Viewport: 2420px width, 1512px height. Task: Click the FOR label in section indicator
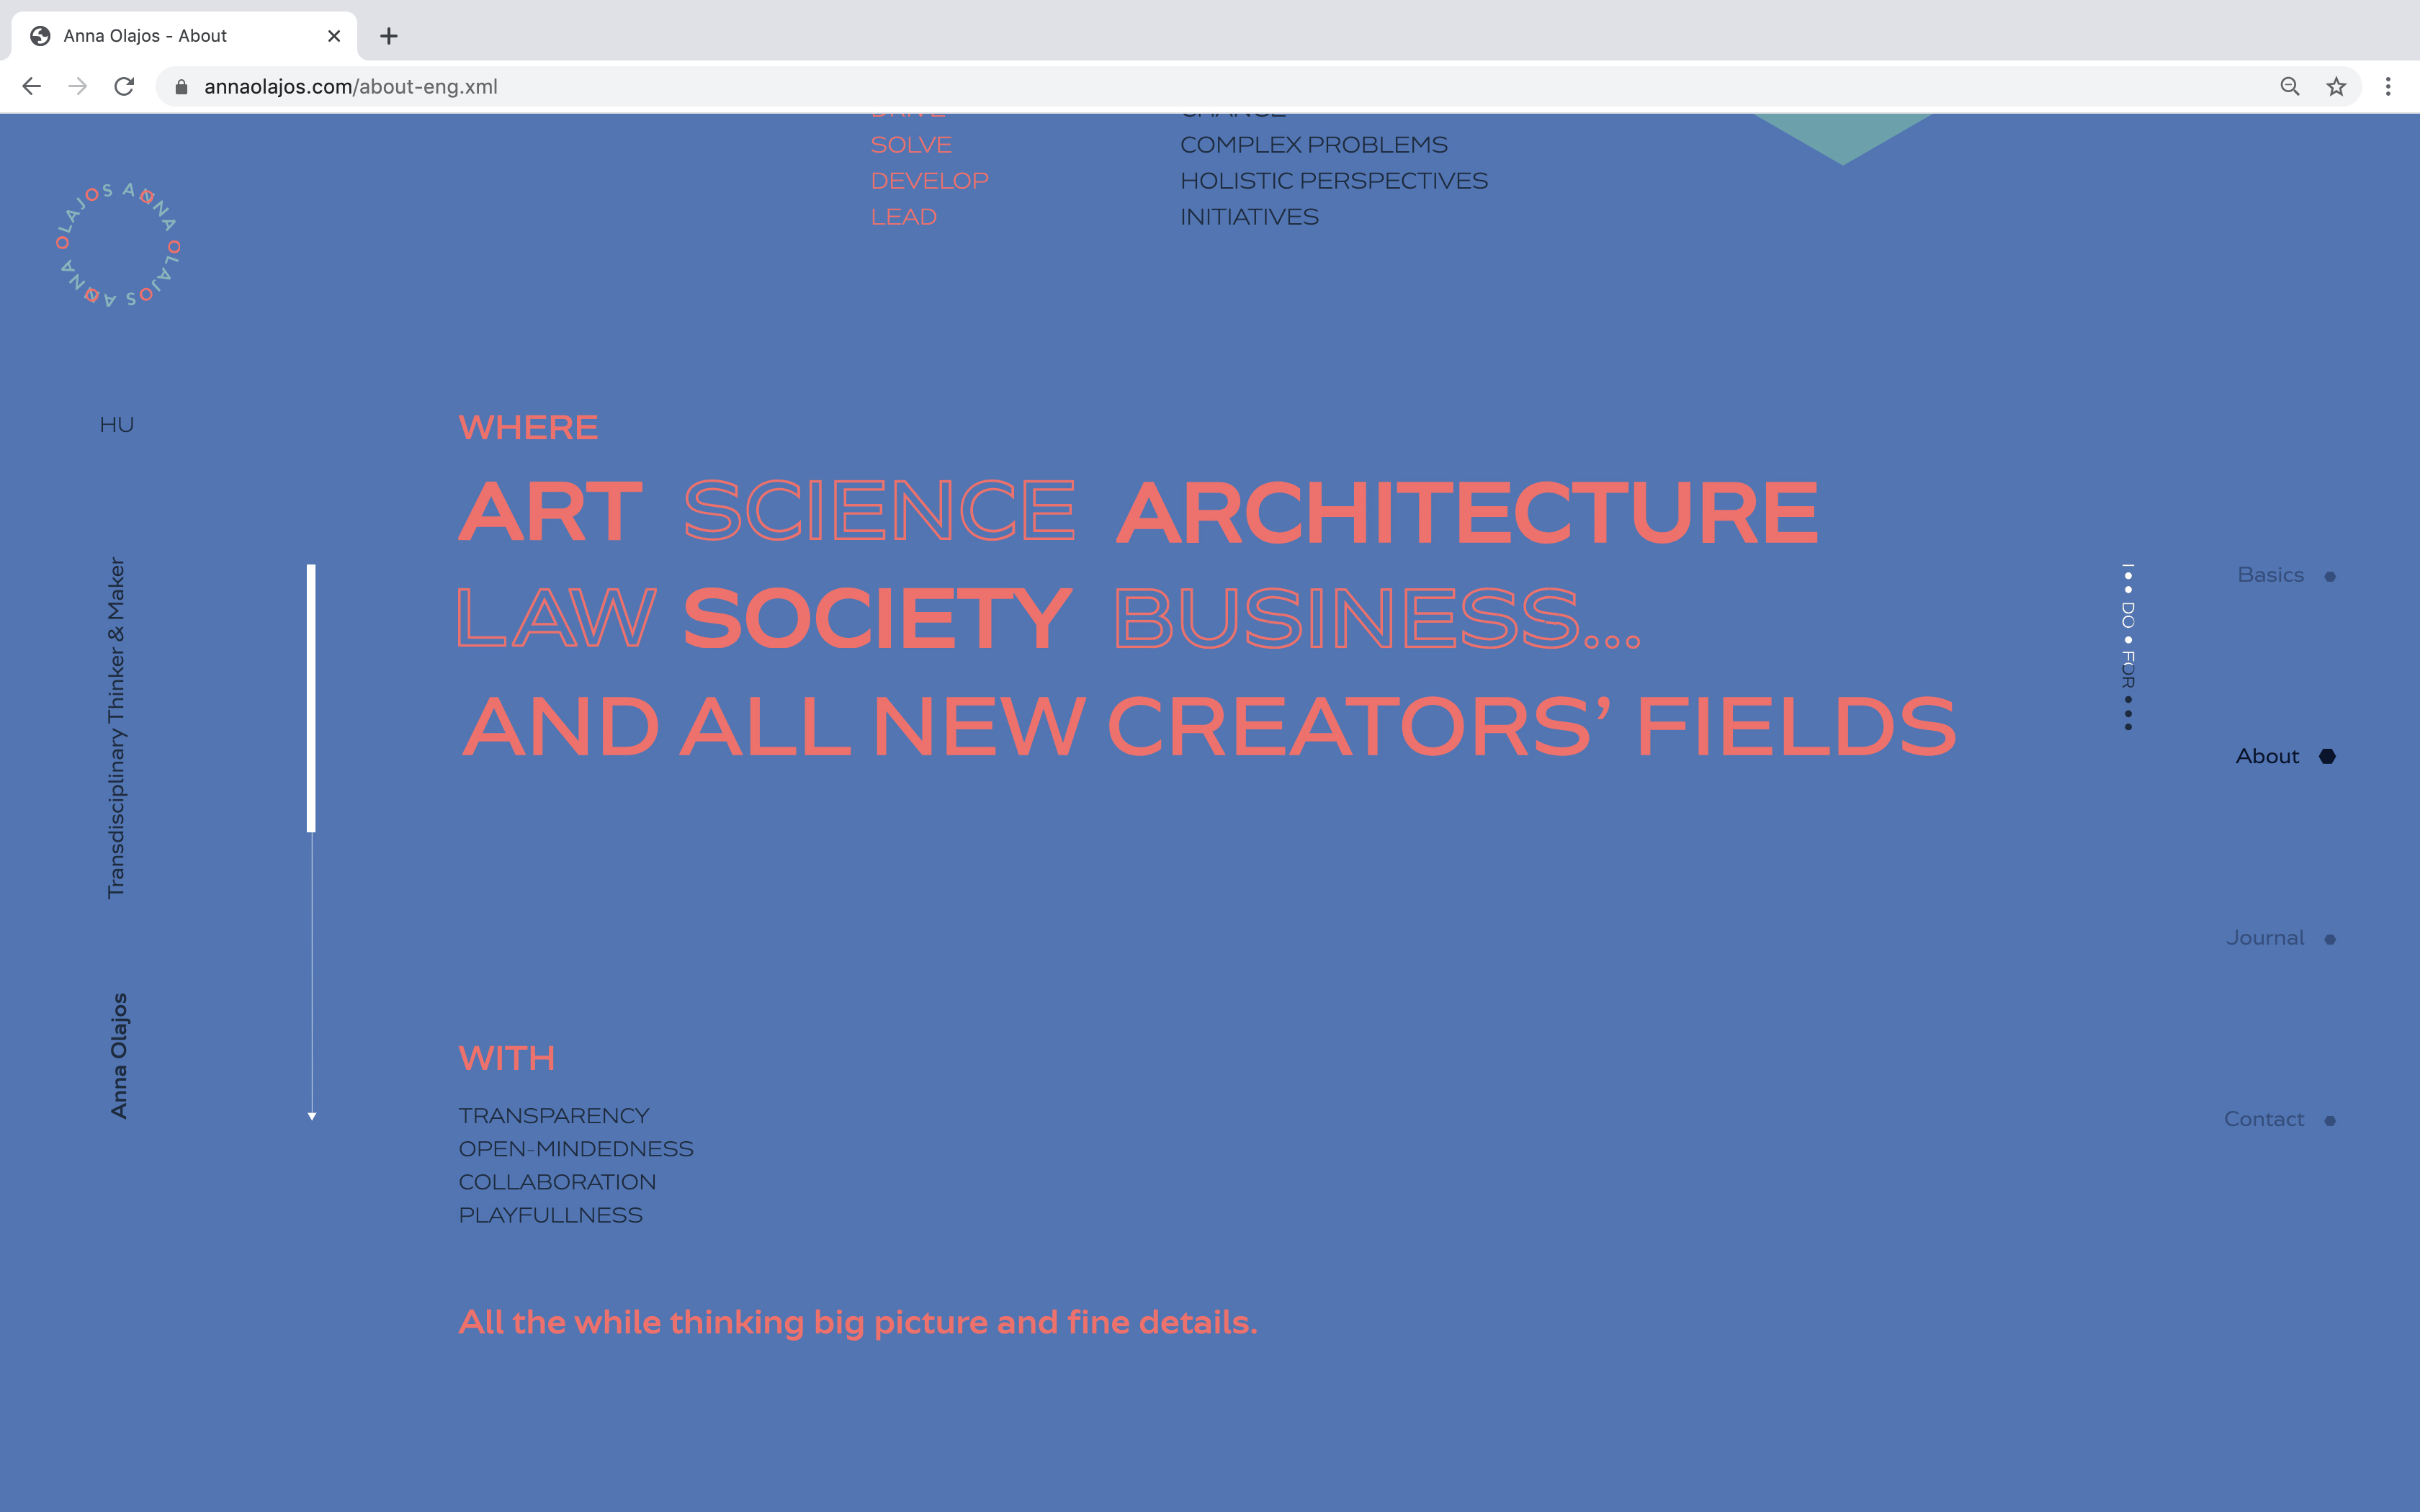pyautogui.click(x=2128, y=670)
